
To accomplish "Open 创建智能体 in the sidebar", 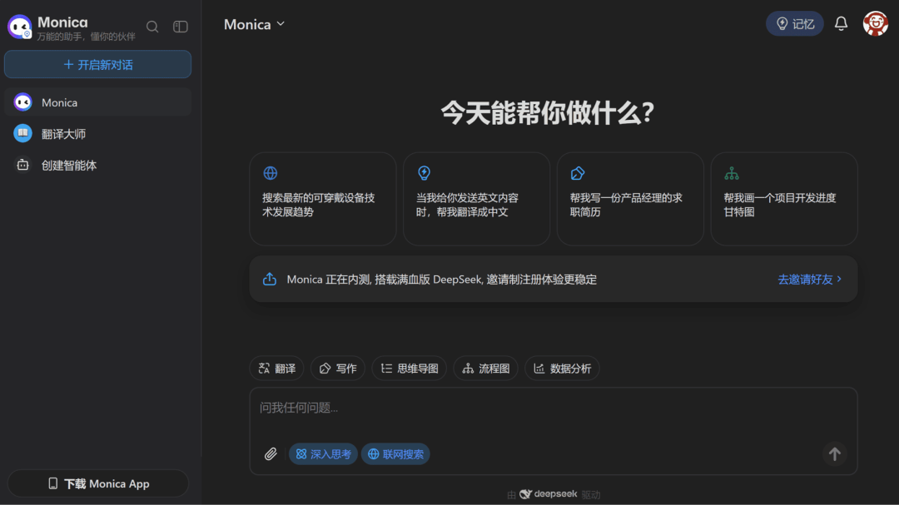I will [98, 165].
